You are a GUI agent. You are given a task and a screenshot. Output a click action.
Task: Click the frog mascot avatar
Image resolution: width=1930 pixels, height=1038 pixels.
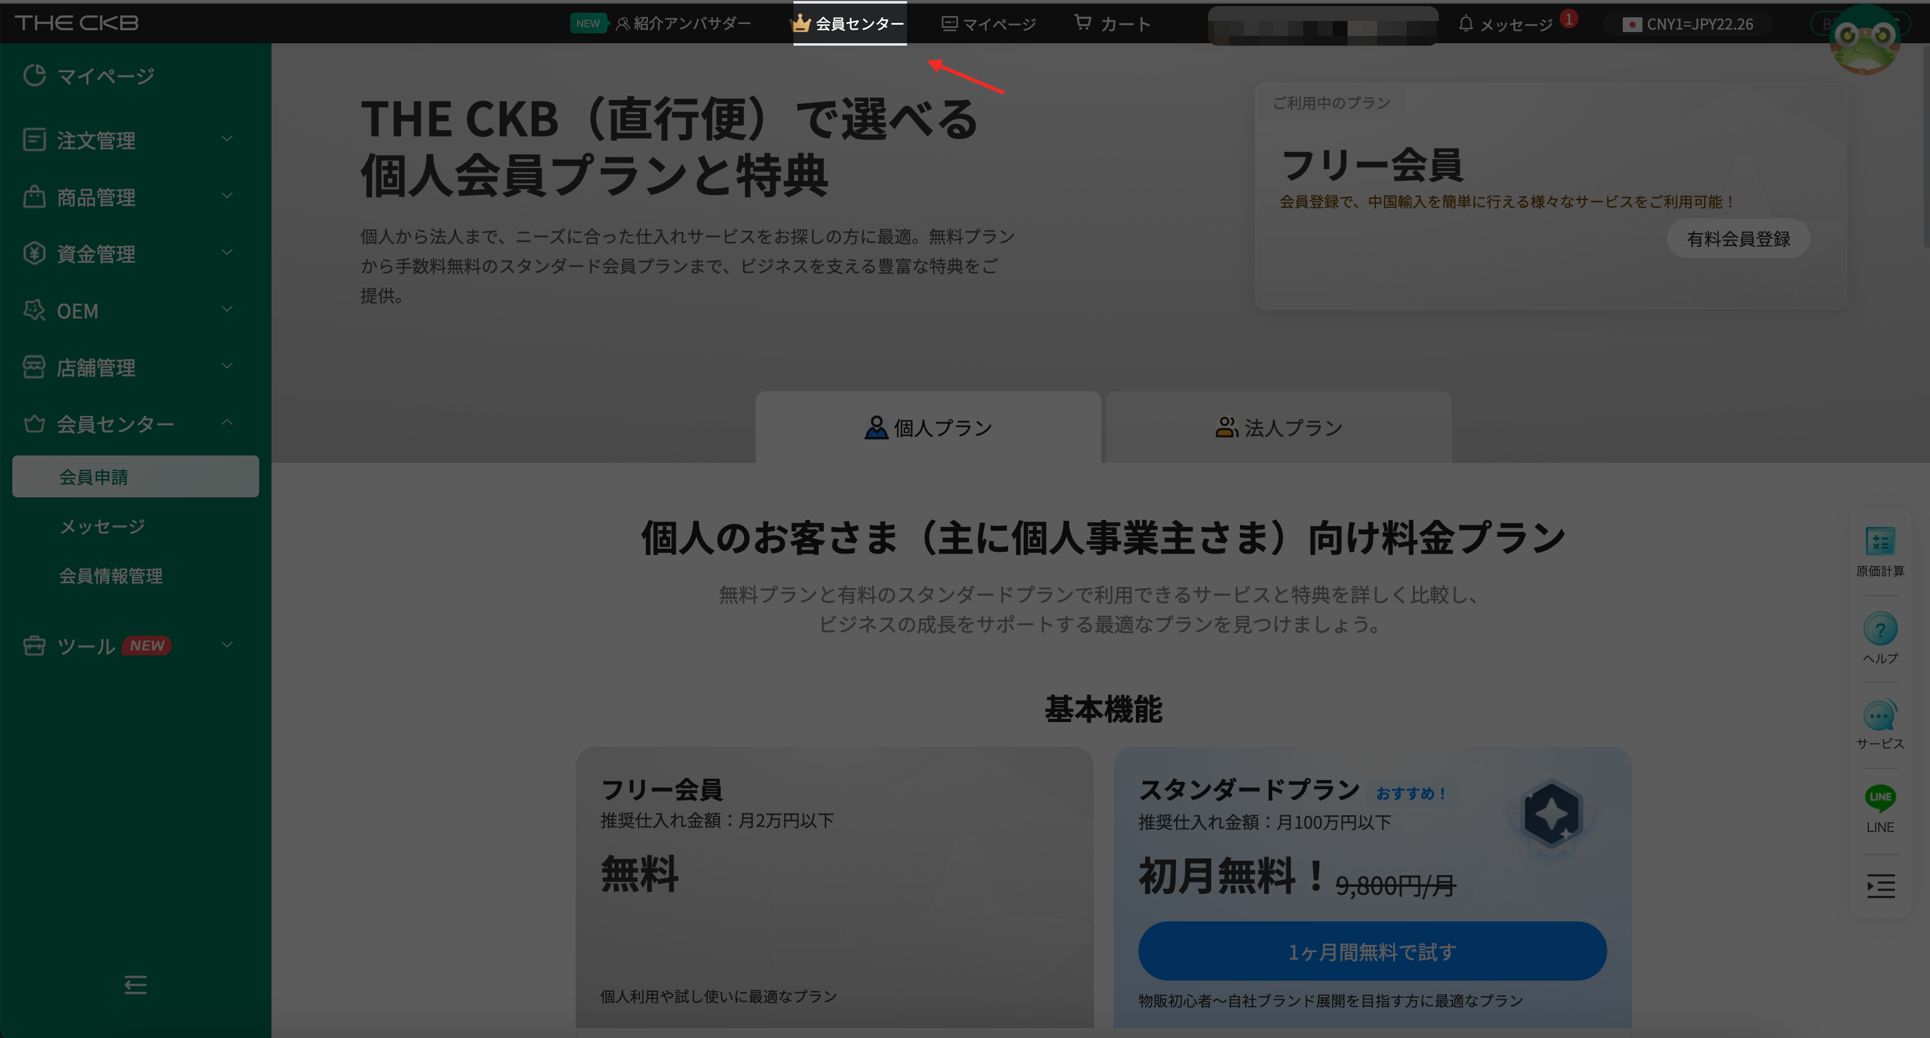pos(1865,39)
